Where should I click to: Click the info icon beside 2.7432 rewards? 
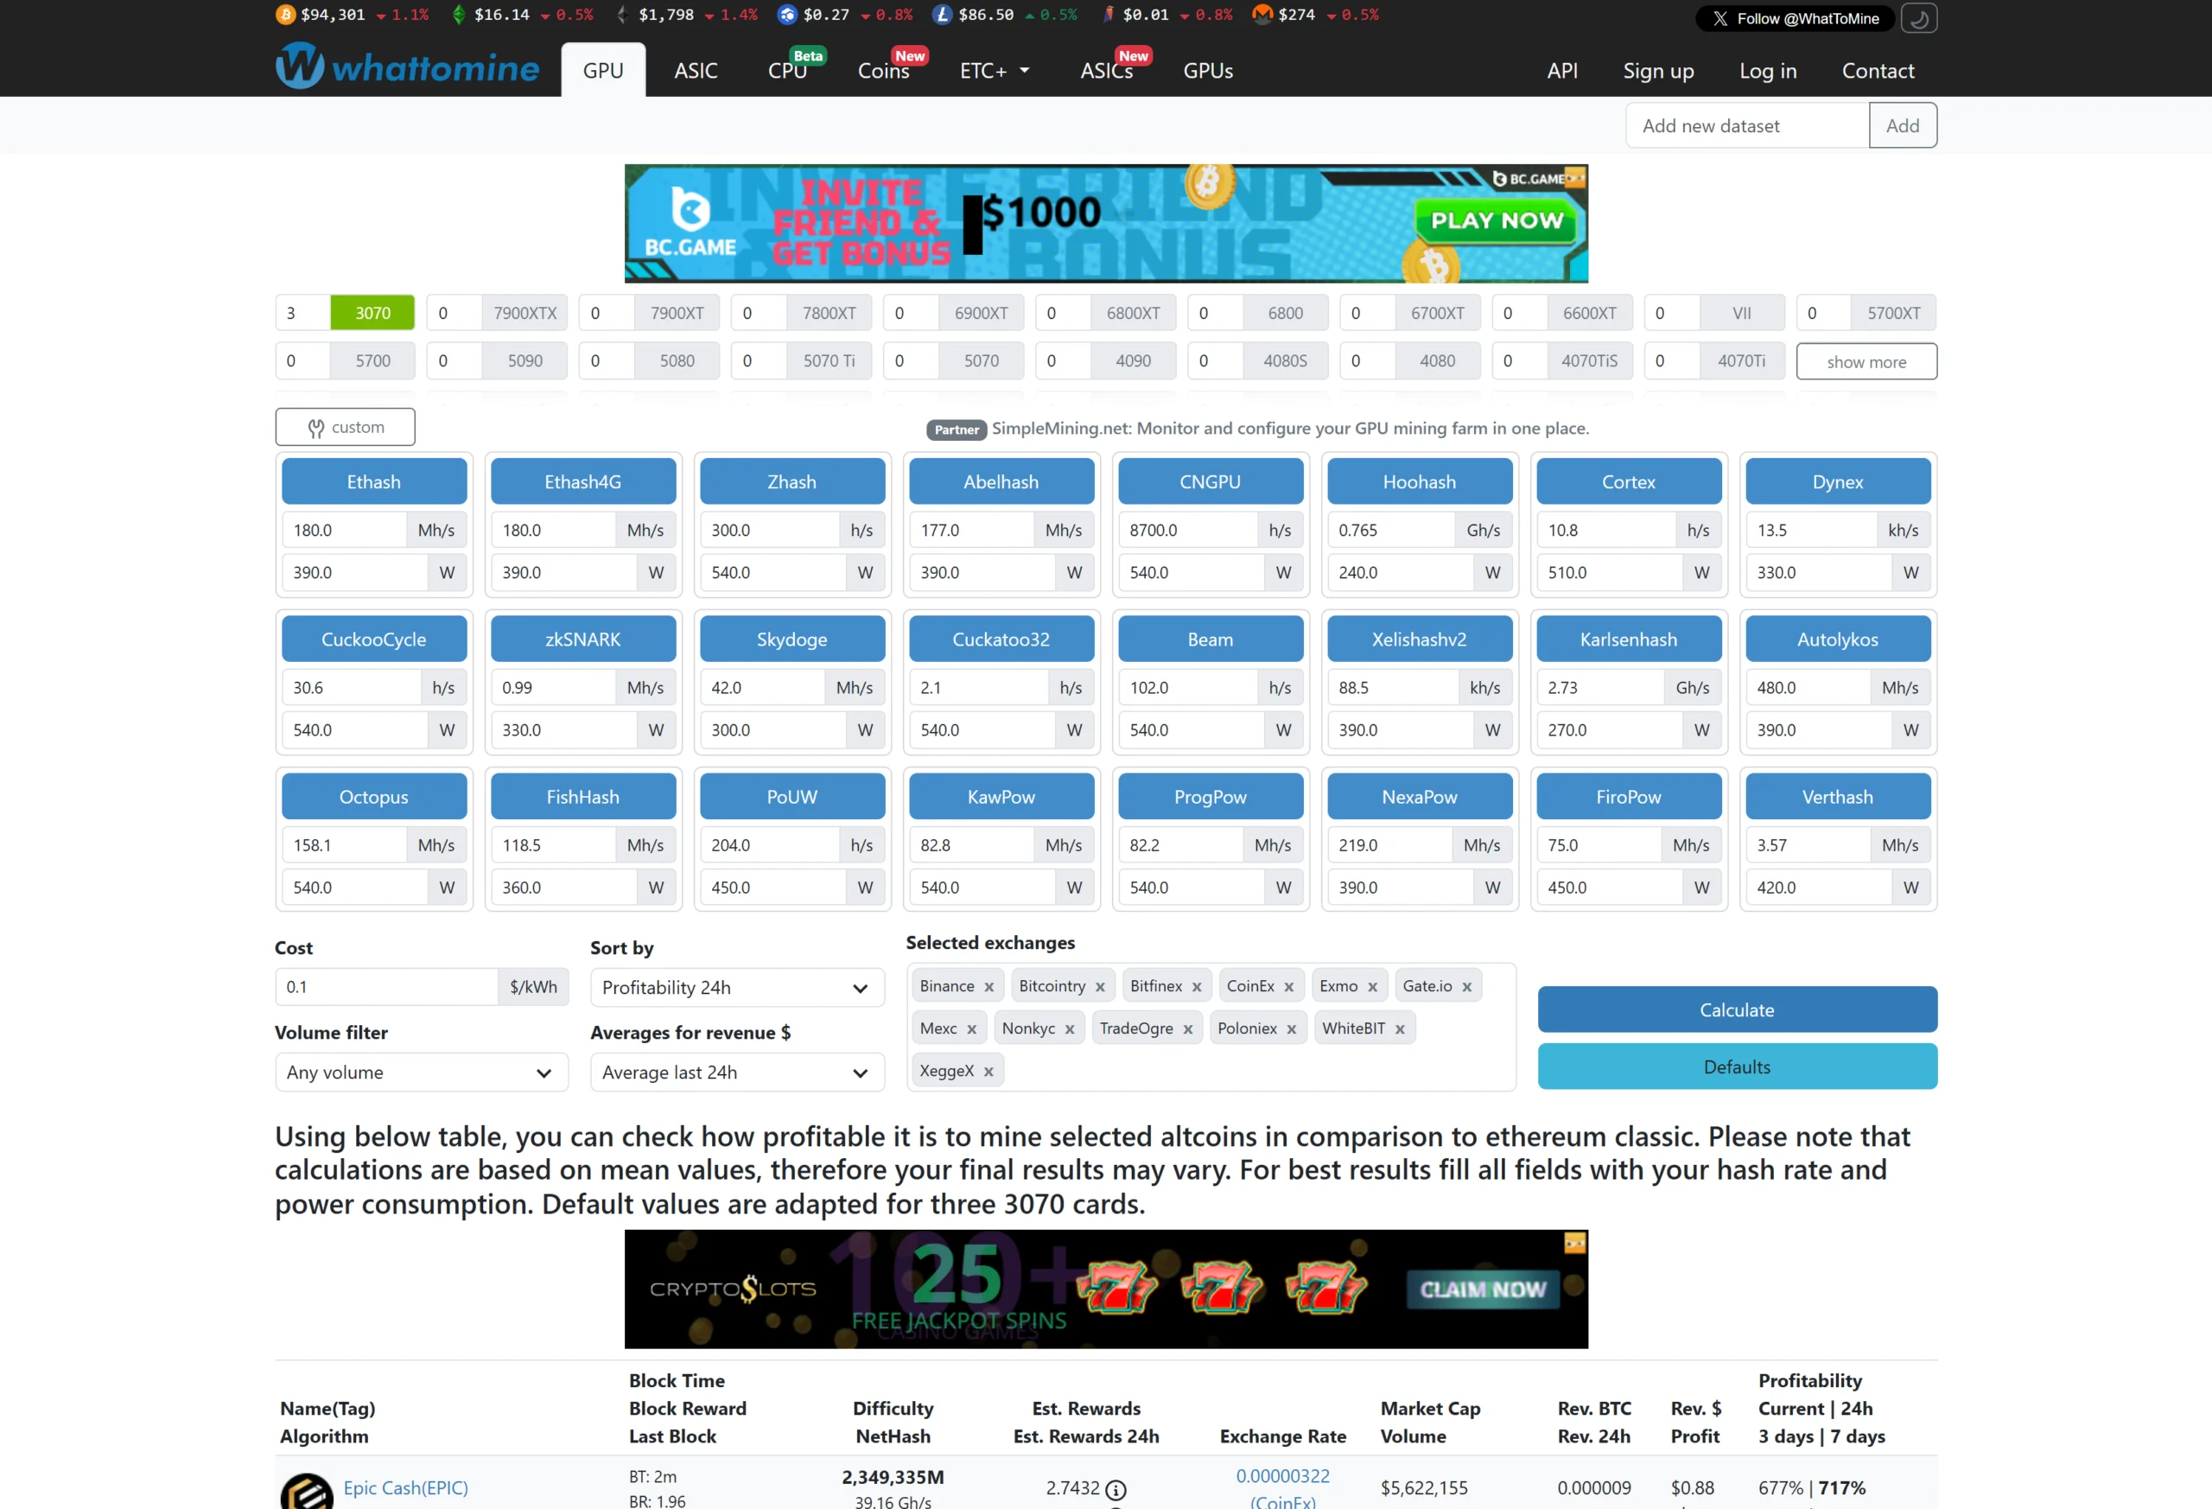[x=1116, y=1489]
